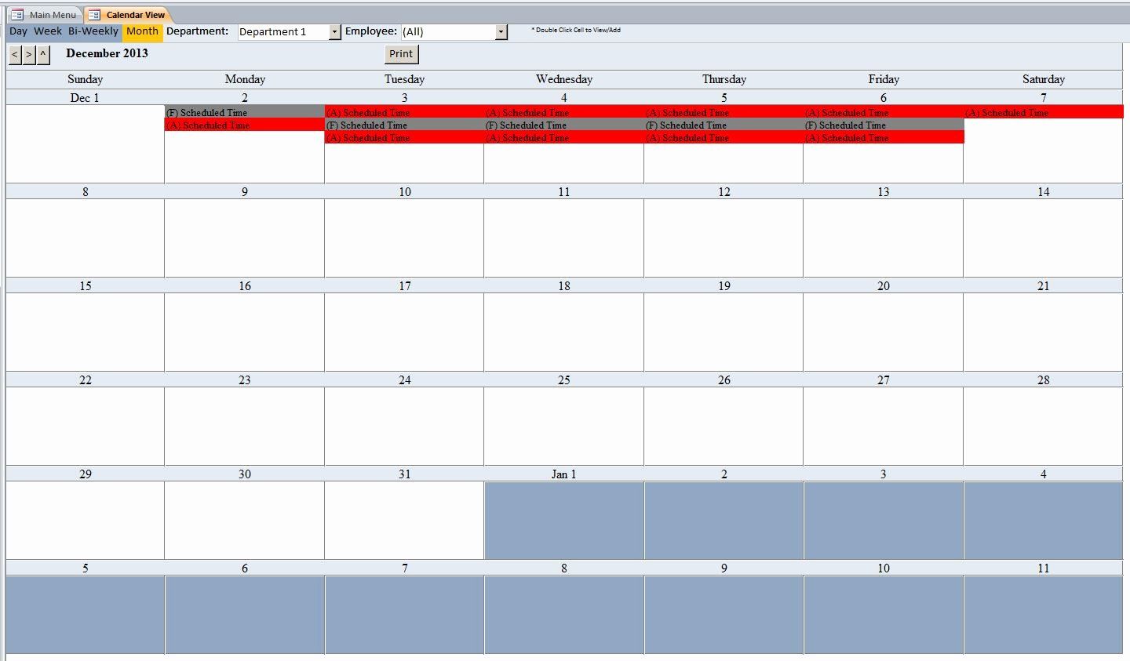Image resolution: width=1130 pixels, height=661 pixels.
Task: Switch to the Main Menu tab
Action: (x=44, y=14)
